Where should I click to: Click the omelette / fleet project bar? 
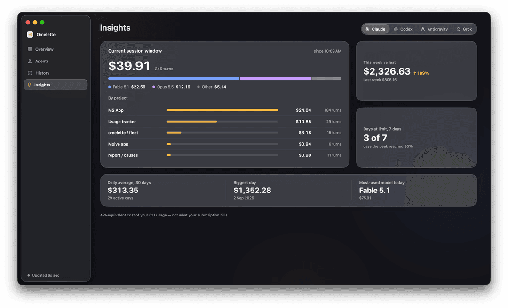[x=222, y=133]
